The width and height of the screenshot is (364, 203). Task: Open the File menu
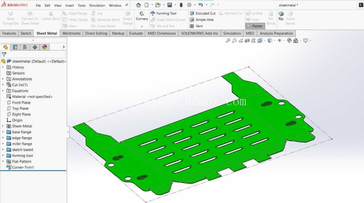[38, 5]
